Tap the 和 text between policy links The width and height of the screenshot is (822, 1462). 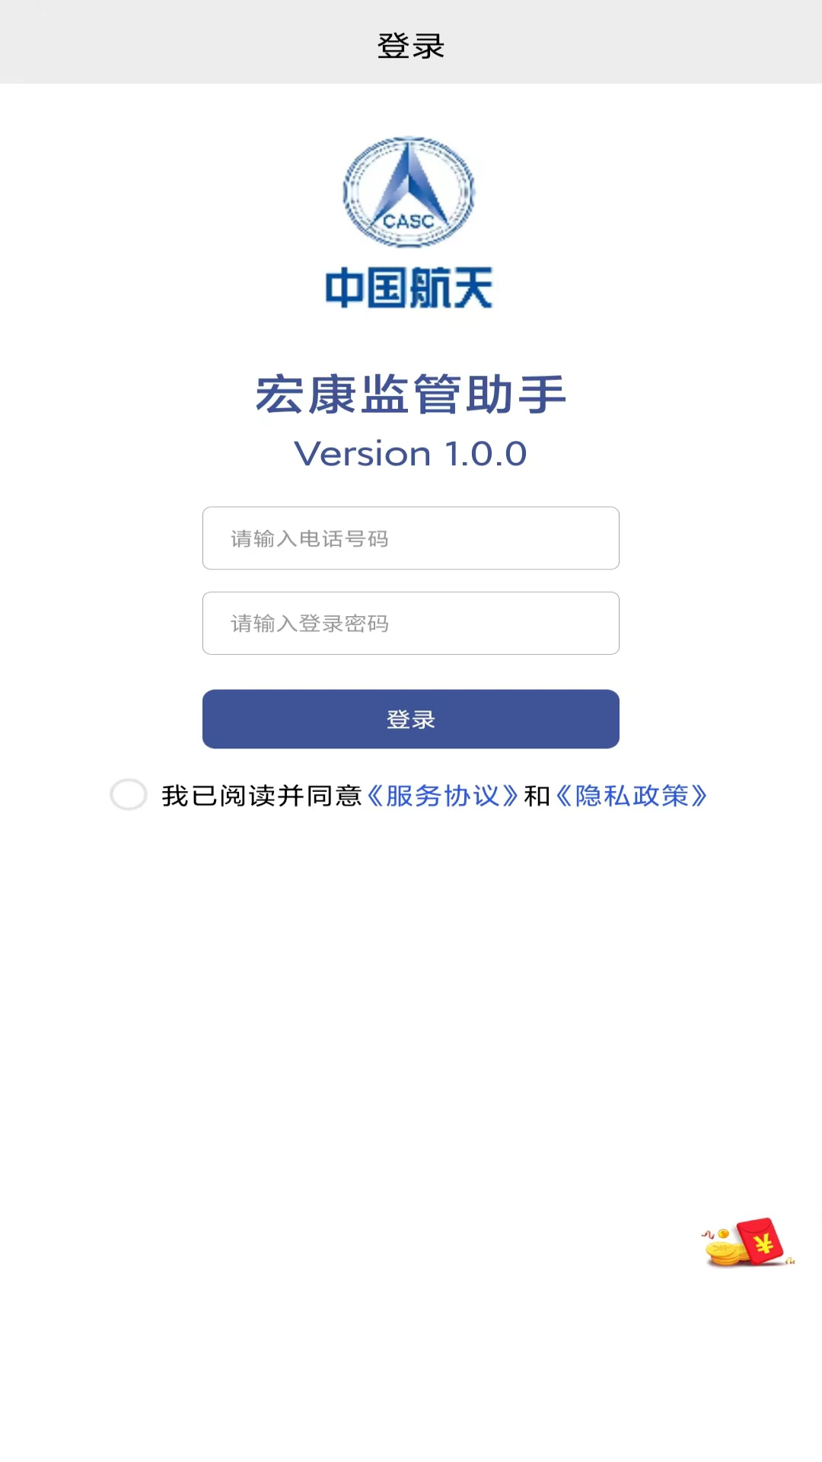(x=537, y=796)
